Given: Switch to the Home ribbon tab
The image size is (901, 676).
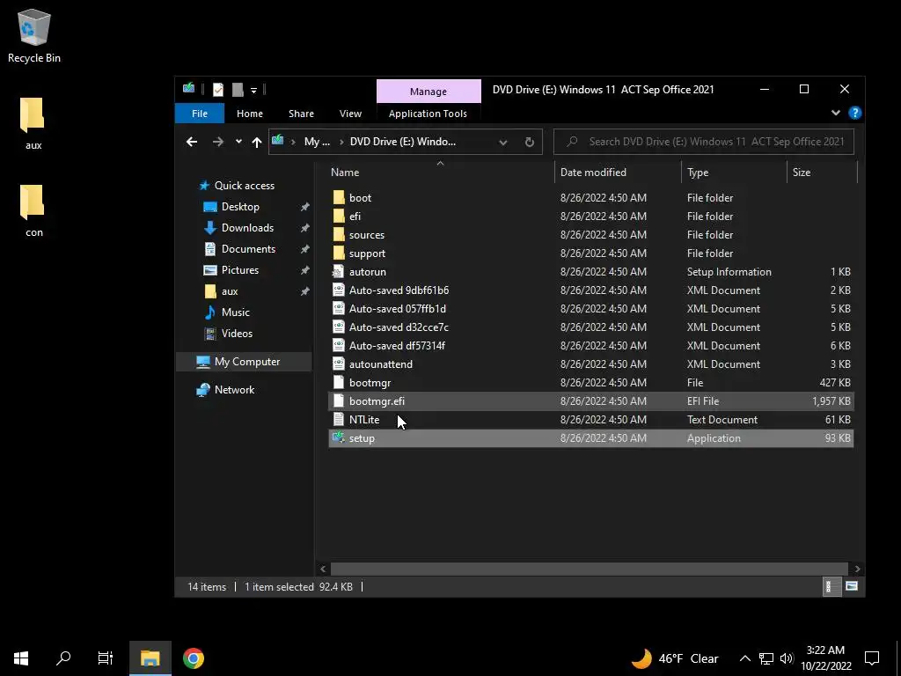Looking at the screenshot, I should point(249,114).
